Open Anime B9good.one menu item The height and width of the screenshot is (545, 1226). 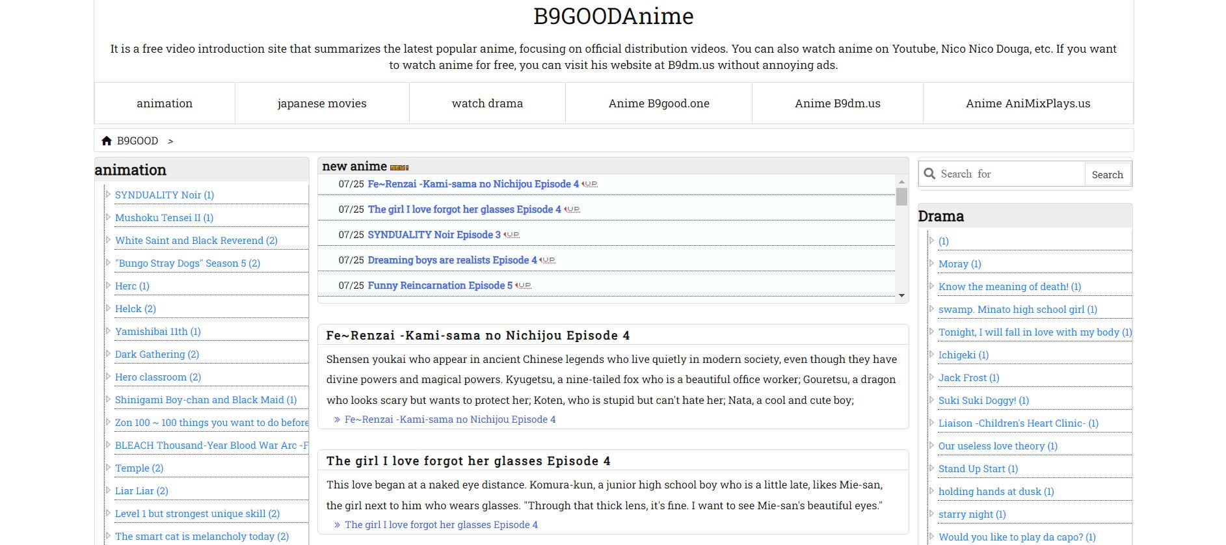pyautogui.click(x=659, y=103)
